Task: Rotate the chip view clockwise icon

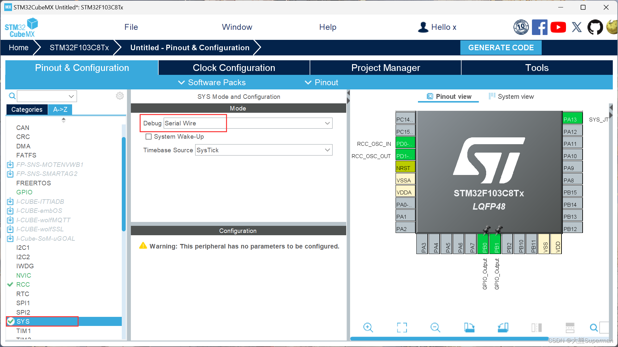Action: click(469, 328)
